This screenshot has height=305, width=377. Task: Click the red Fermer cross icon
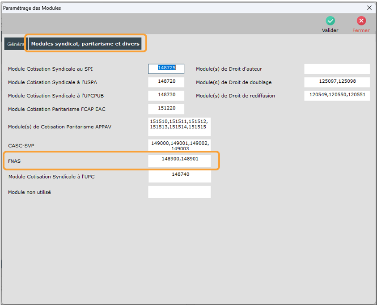[x=361, y=21]
